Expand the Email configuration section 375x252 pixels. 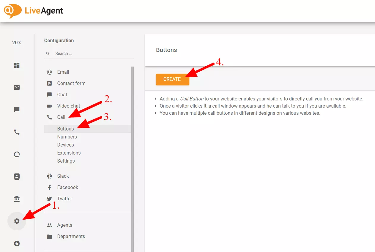[x=63, y=72]
